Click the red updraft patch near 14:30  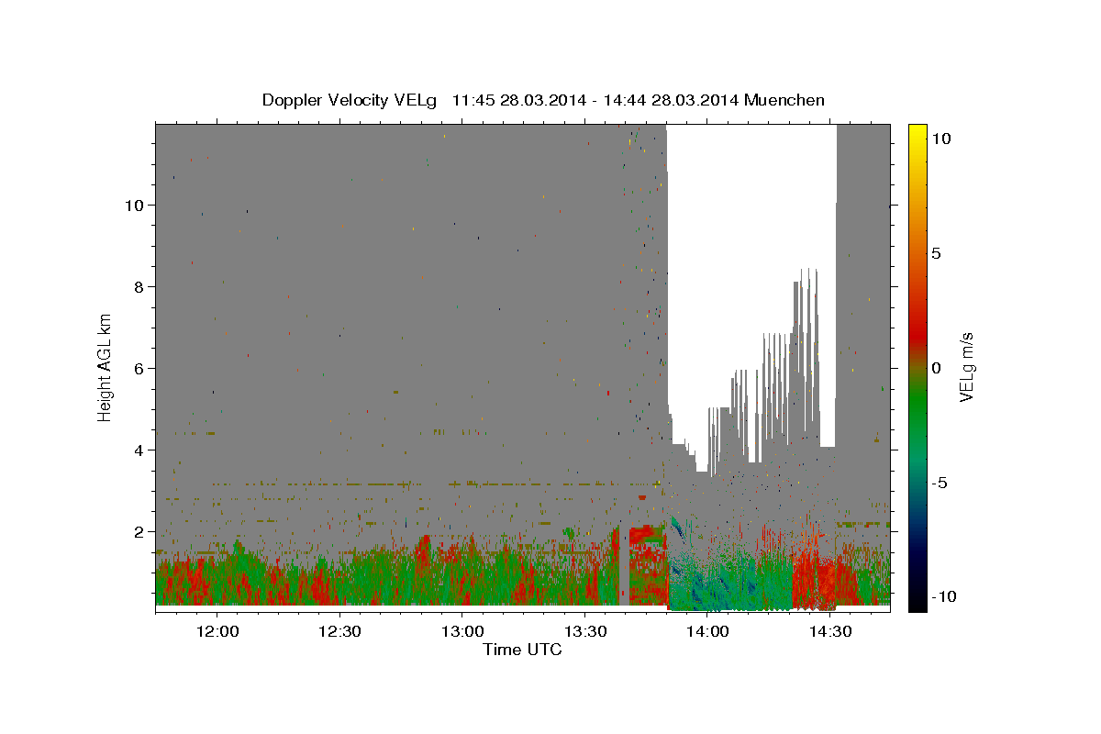click(815, 578)
